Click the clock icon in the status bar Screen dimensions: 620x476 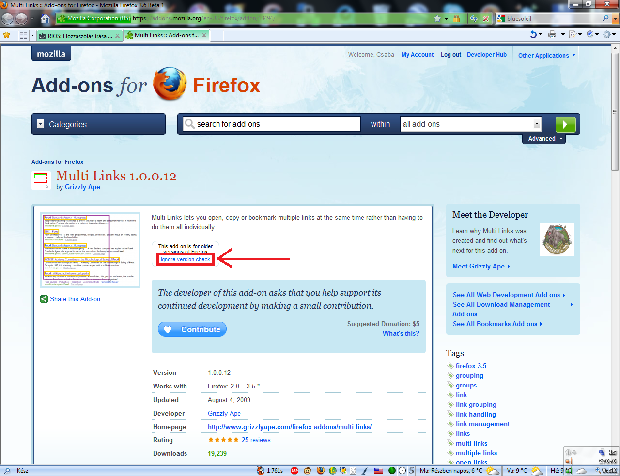[402, 470]
